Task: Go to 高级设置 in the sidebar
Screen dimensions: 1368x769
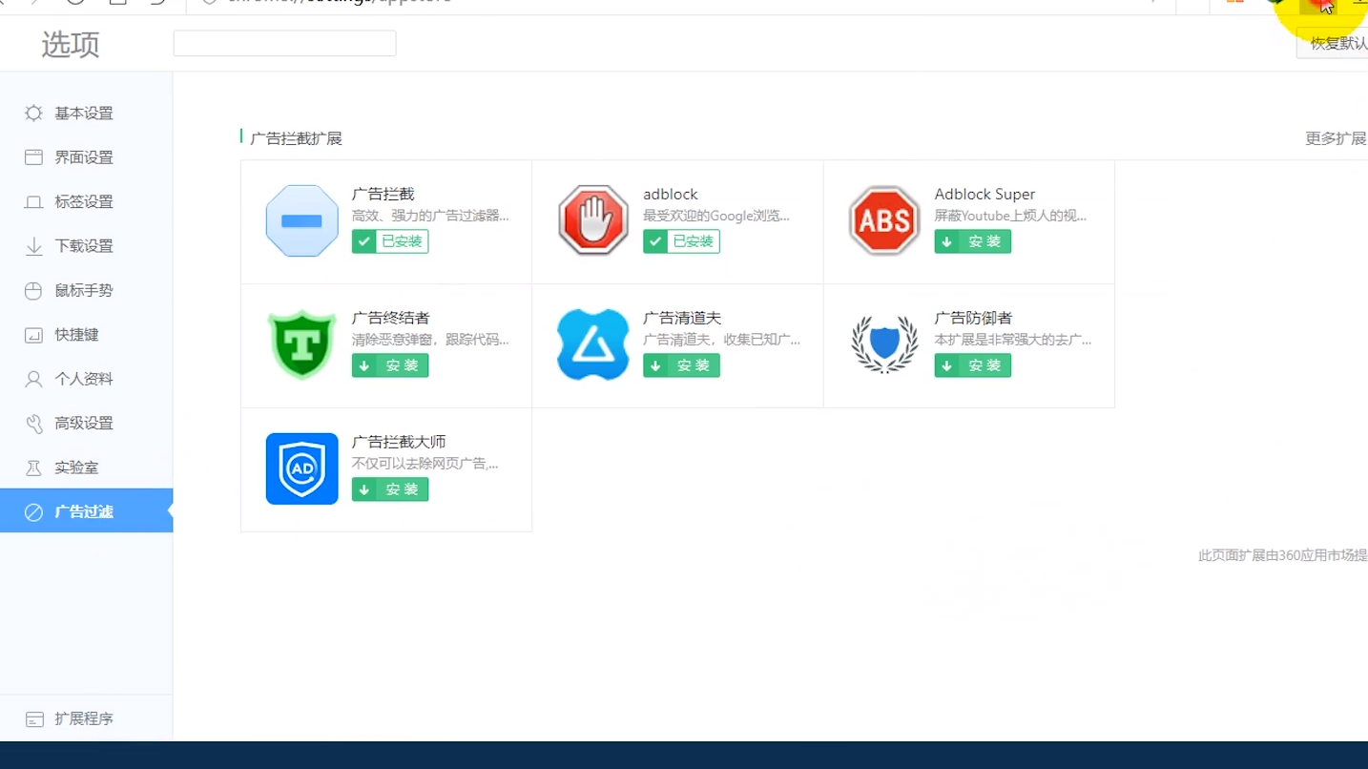Action: [86, 424]
